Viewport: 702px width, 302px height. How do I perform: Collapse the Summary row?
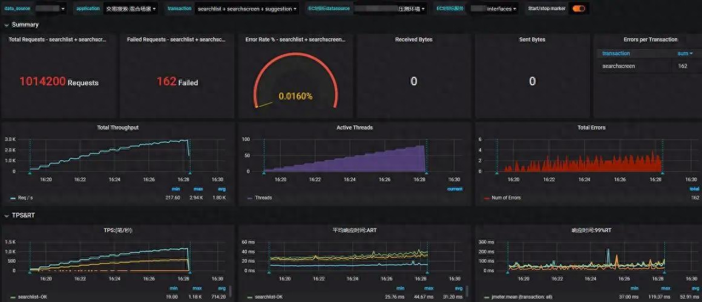7,25
